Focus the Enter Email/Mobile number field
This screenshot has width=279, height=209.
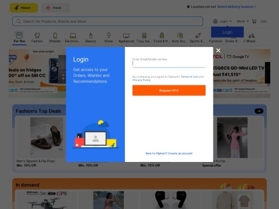point(169,63)
